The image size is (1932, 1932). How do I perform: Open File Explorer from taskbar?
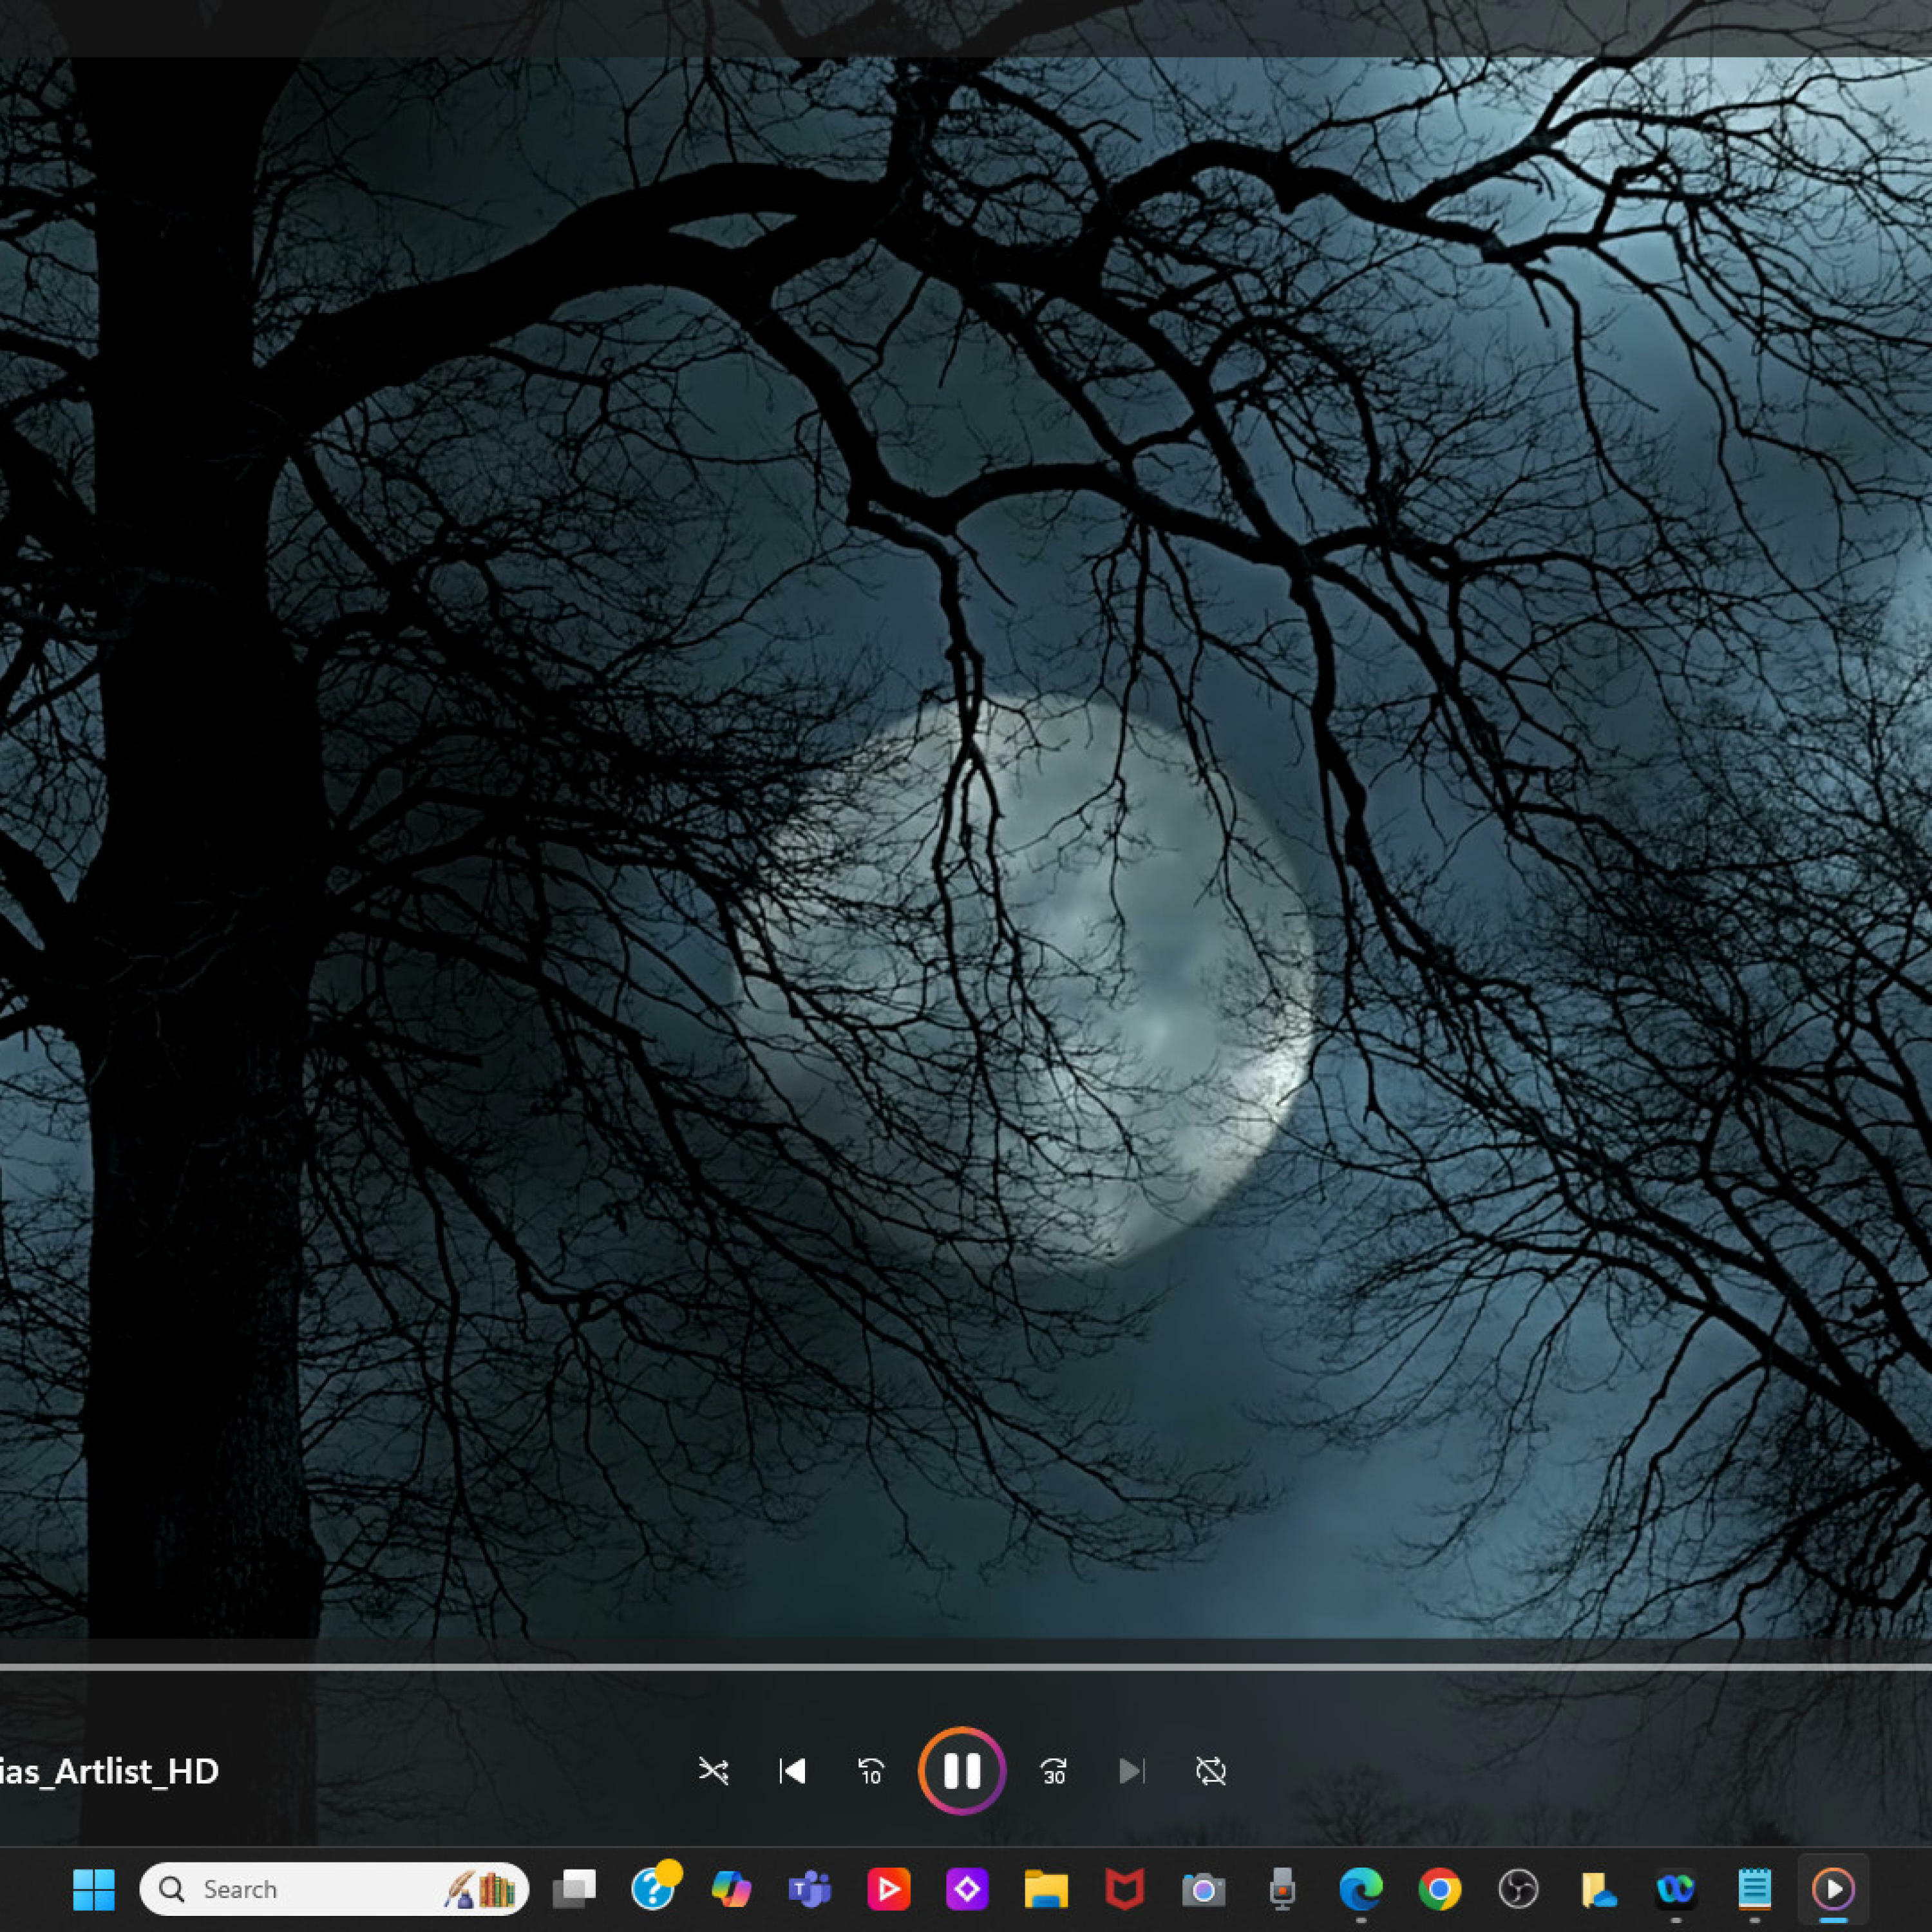(1046, 1889)
